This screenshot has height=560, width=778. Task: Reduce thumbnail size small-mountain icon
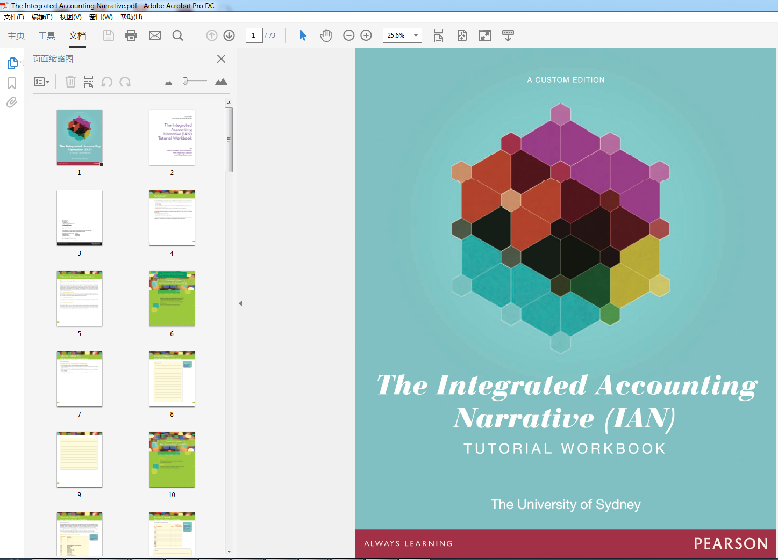click(x=168, y=83)
